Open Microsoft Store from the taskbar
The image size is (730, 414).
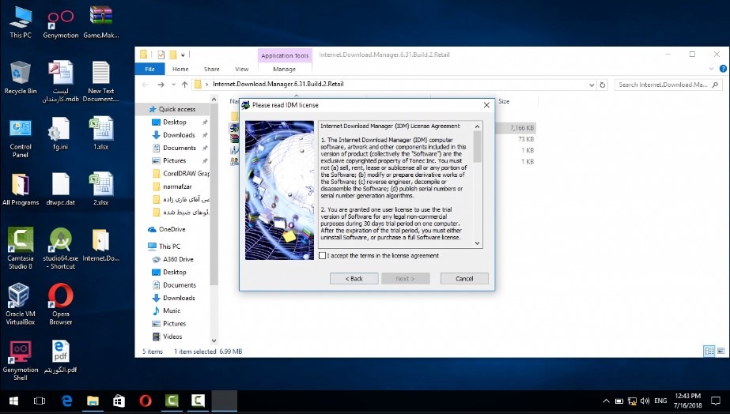pos(119,401)
